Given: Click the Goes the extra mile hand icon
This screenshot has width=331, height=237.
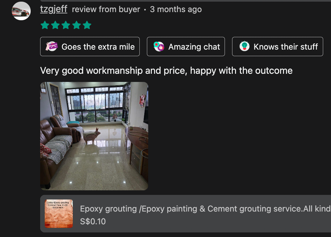Looking at the screenshot, I should point(52,46).
